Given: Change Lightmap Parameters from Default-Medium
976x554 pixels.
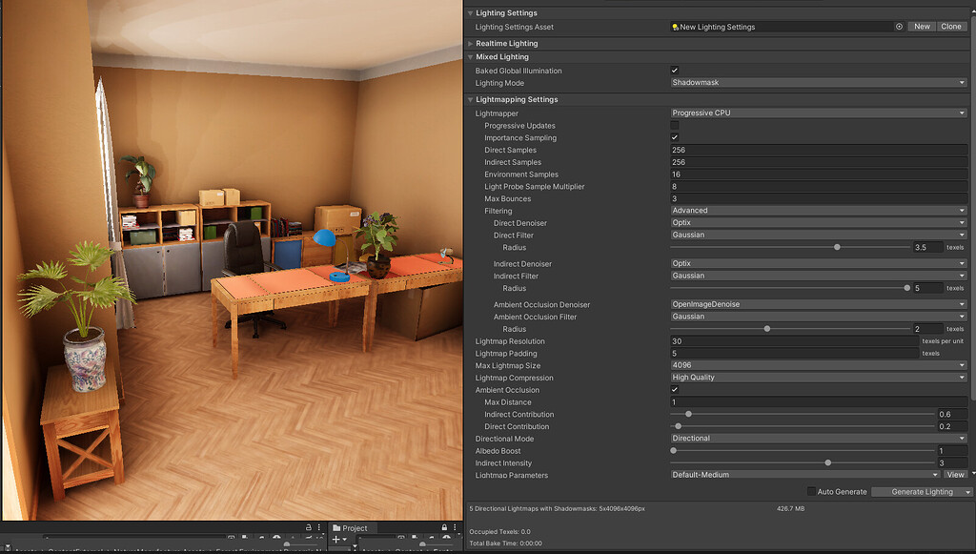Looking at the screenshot, I should 801,475.
